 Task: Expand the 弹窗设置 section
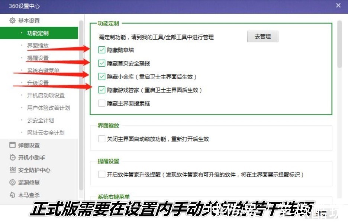coord(29,145)
